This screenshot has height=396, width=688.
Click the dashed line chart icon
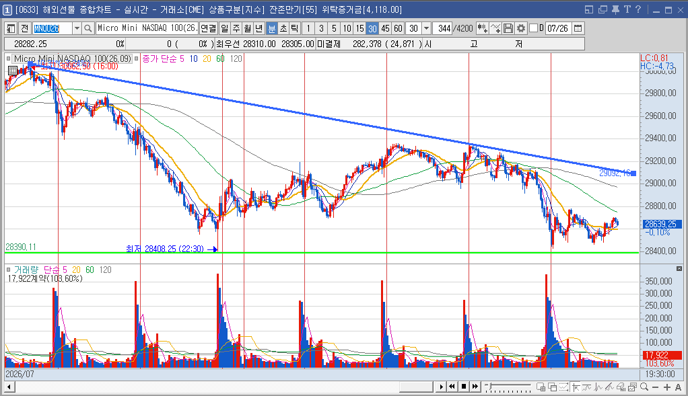tap(564, 387)
